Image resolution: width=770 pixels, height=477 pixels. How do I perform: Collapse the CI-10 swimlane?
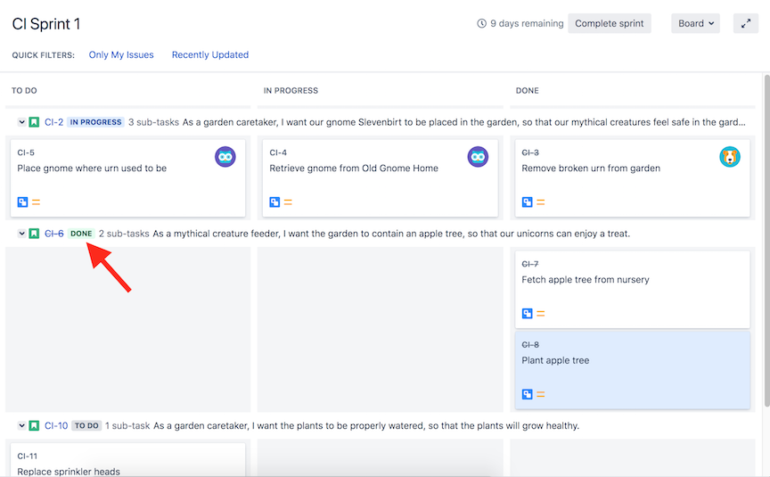click(21, 425)
